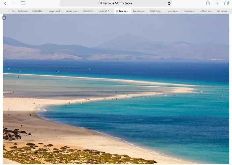Tap the 'Faro de Morro Jable' address bar
Screen dimensions: 232x165
pyautogui.click(x=116, y=3)
